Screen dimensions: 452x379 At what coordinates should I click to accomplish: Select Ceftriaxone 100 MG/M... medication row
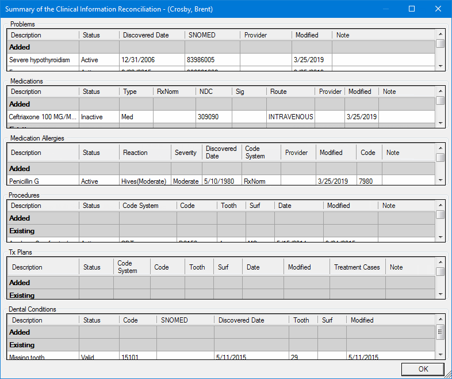coord(221,116)
